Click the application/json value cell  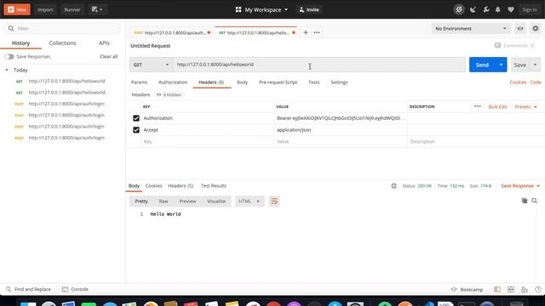341,130
